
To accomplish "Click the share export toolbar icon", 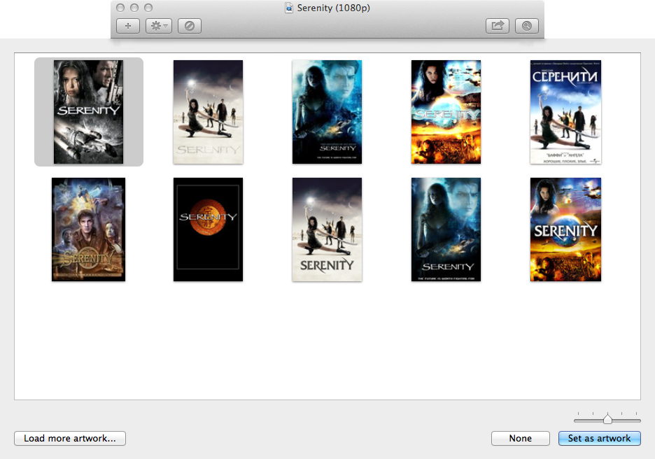I will [x=497, y=26].
